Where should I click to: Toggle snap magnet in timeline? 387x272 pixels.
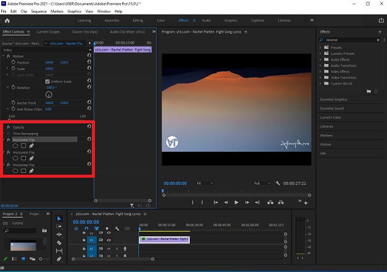(x=86, y=228)
